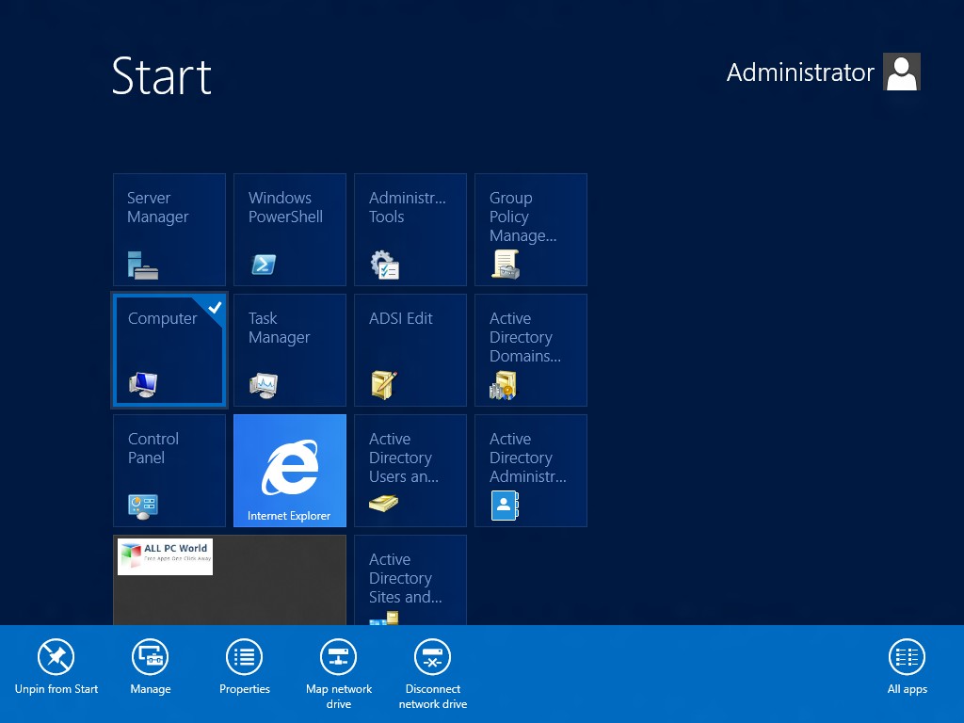The height and width of the screenshot is (723, 964).
Task: Toggle selection of the Task Manager tile
Action: point(289,349)
